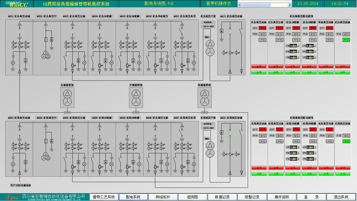Select the 中部段箱变 transformer icon

click(136, 98)
